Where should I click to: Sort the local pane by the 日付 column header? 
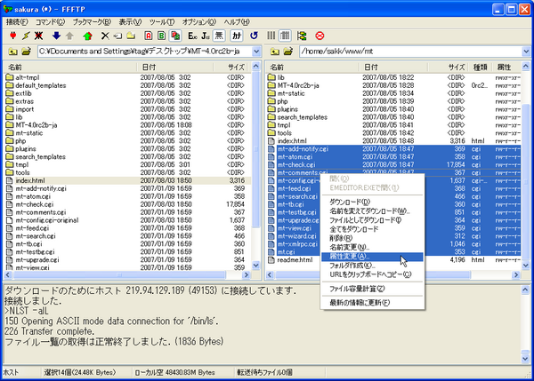pos(175,67)
